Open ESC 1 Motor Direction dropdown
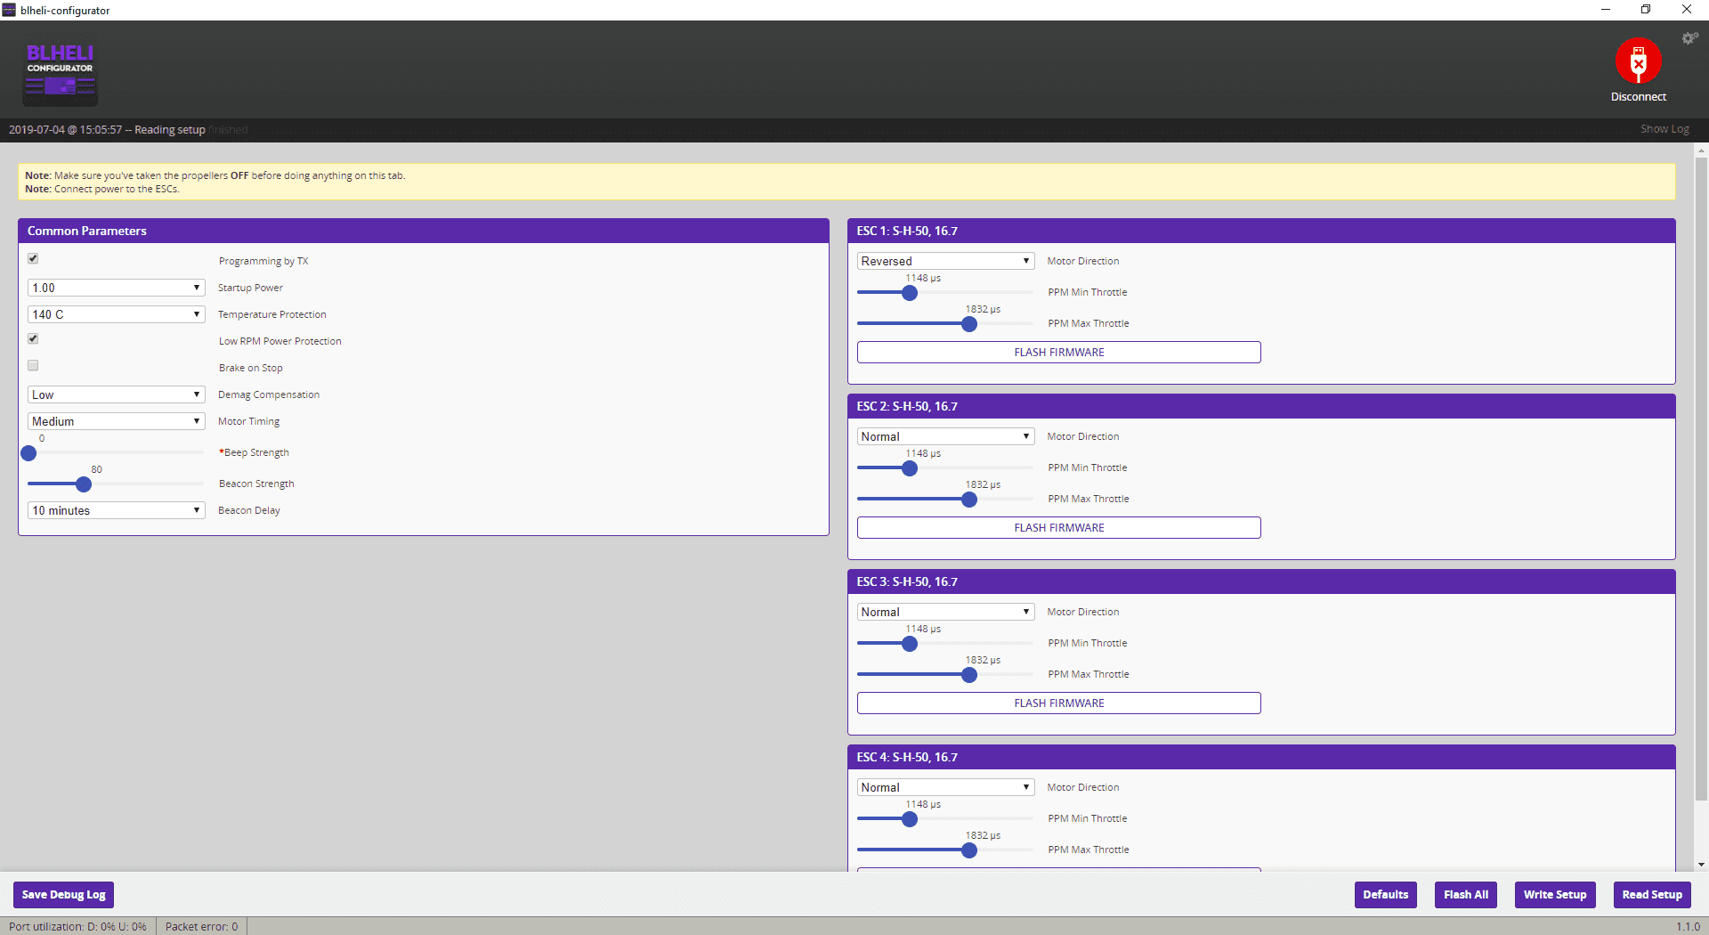The width and height of the screenshot is (1709, 935). pyautogui.click(x=945, y=261)
